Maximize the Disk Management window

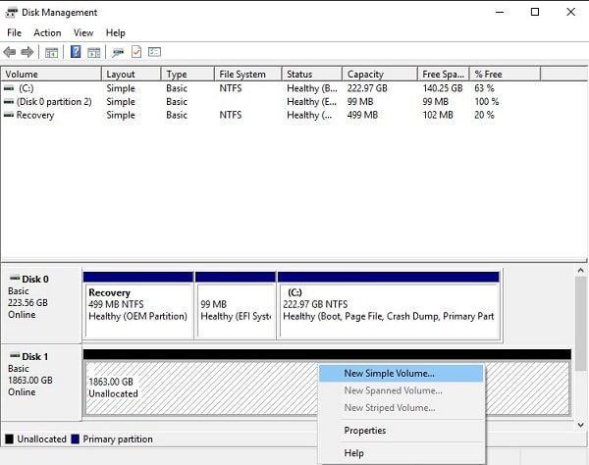535,12
